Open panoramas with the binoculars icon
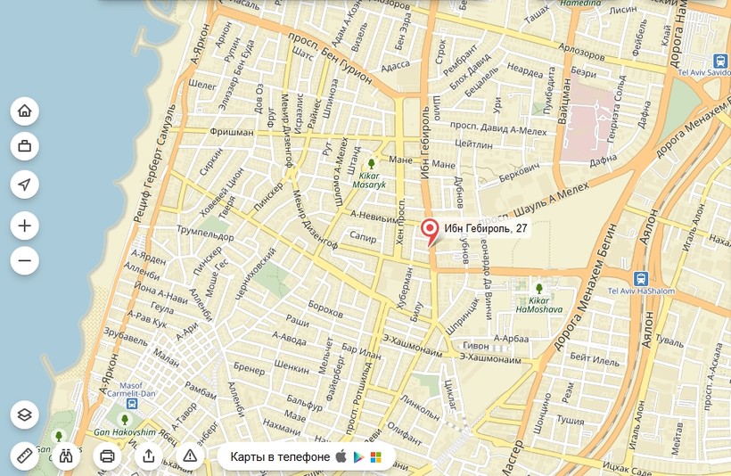This screenshot has width=731, height=476. tap(66, 455)
